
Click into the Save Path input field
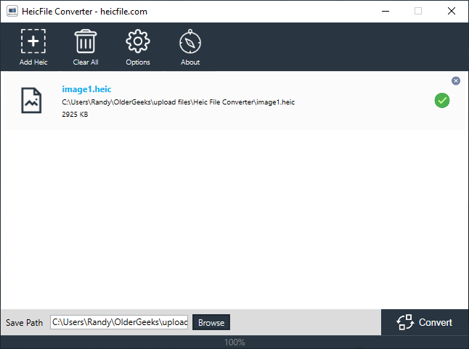(x=119, y=322)
